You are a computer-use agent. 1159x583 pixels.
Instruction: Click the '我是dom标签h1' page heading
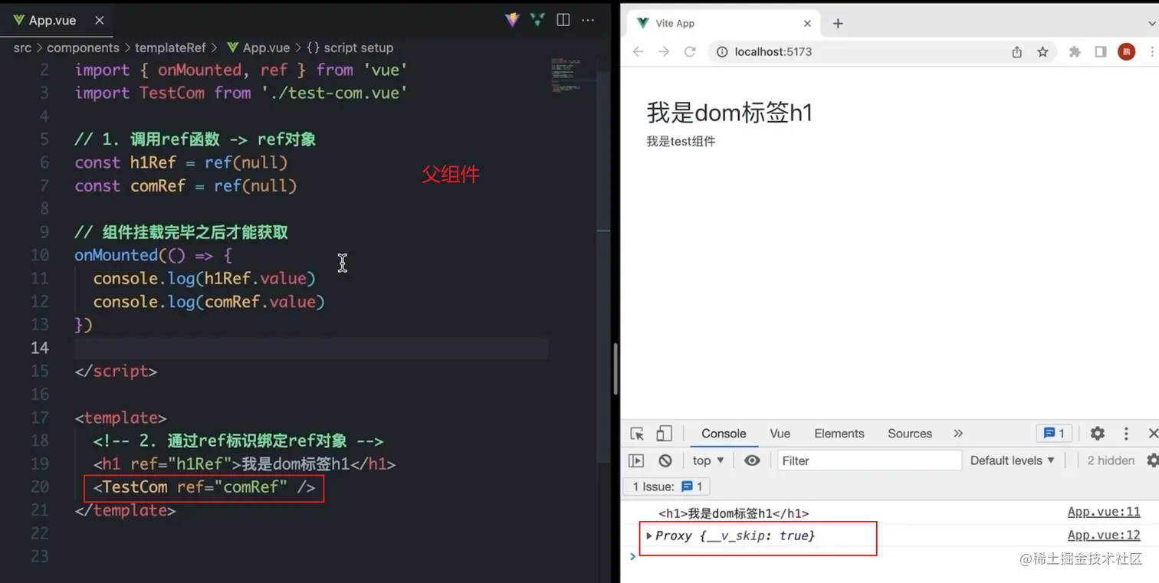click(x=729, y=113)
